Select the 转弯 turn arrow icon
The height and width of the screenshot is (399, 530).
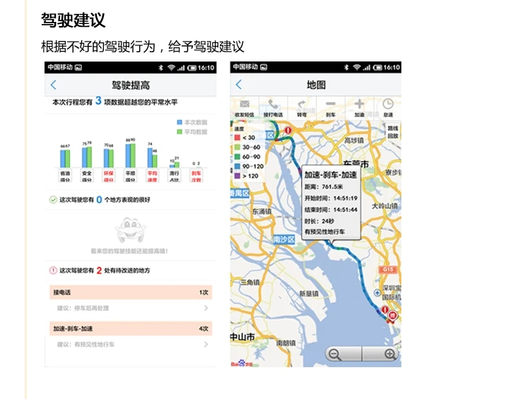pyautogui.click(x=302, y=104)
